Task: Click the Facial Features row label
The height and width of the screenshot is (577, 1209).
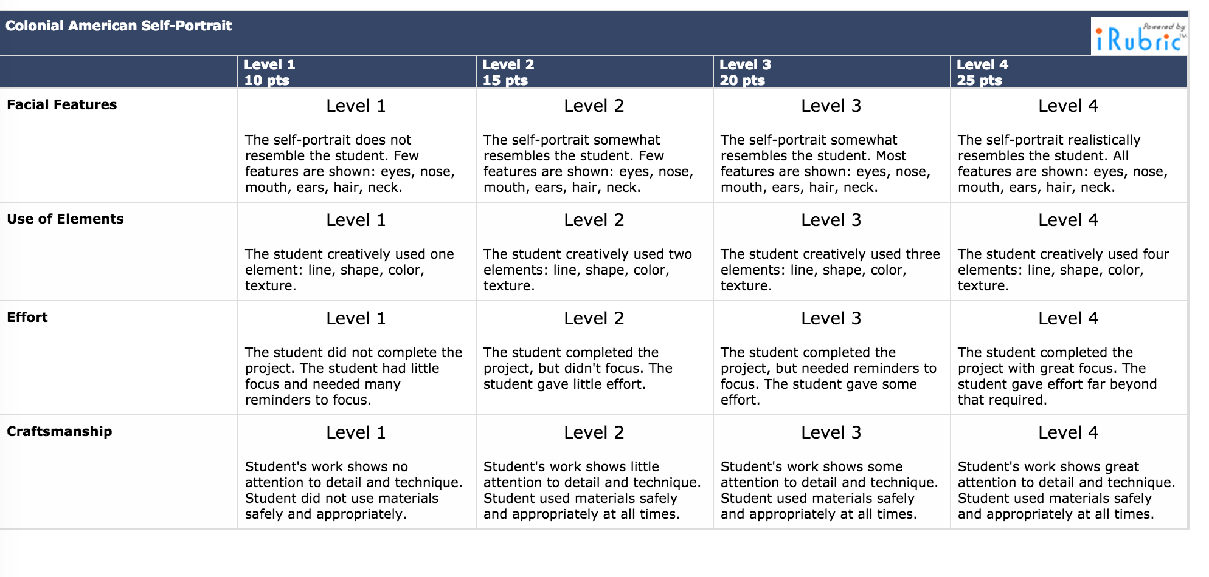Action: (62, 104)
